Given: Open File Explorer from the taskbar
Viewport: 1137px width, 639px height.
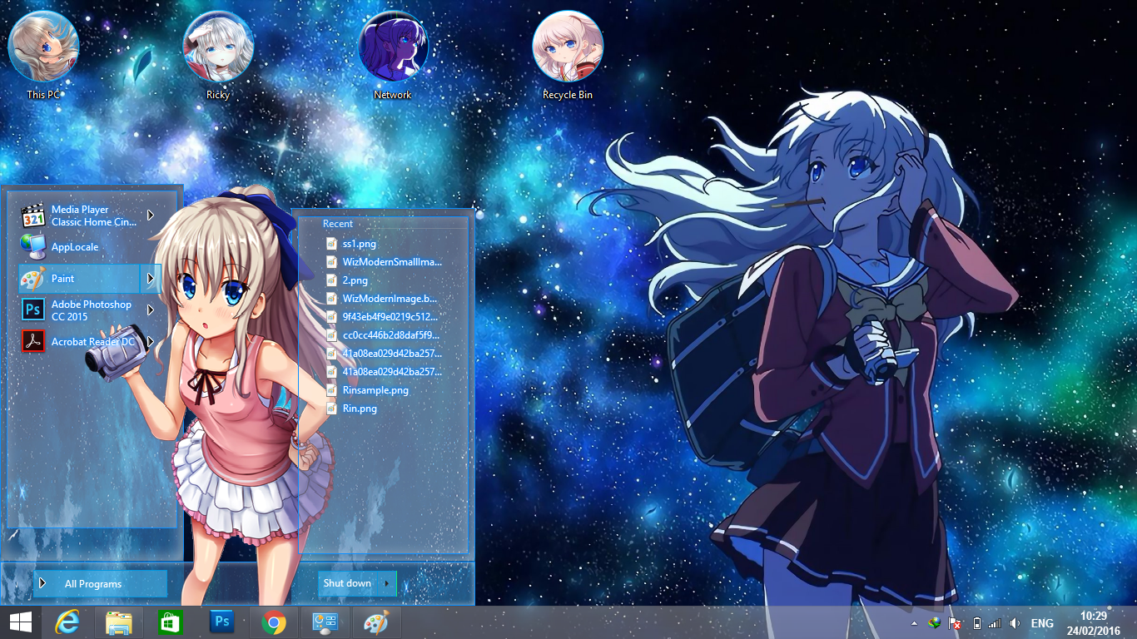Looking at the screenshot, I should [x=119, y=622].
